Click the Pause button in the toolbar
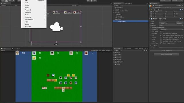This screenshot has width=184, height=103. pos(92,1)
